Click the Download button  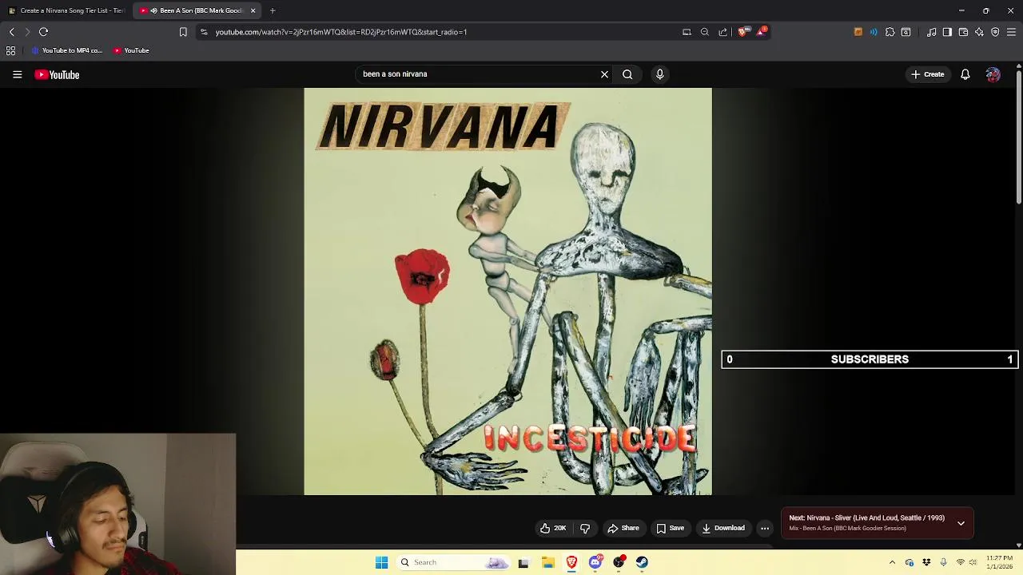coord(723,528)
